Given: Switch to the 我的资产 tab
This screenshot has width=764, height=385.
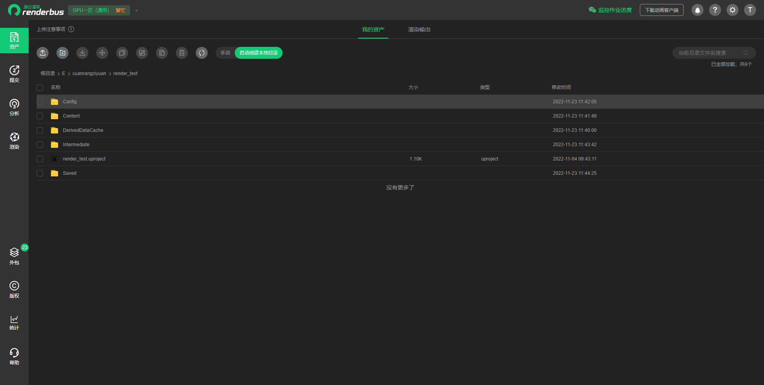Looking at the screenshot, I should 373,30.
